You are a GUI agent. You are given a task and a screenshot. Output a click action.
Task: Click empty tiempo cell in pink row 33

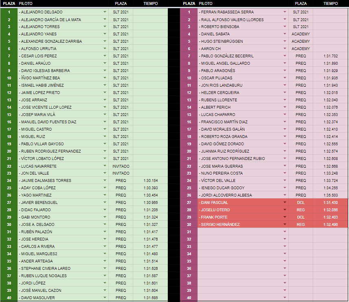click(x=331, y=246)
